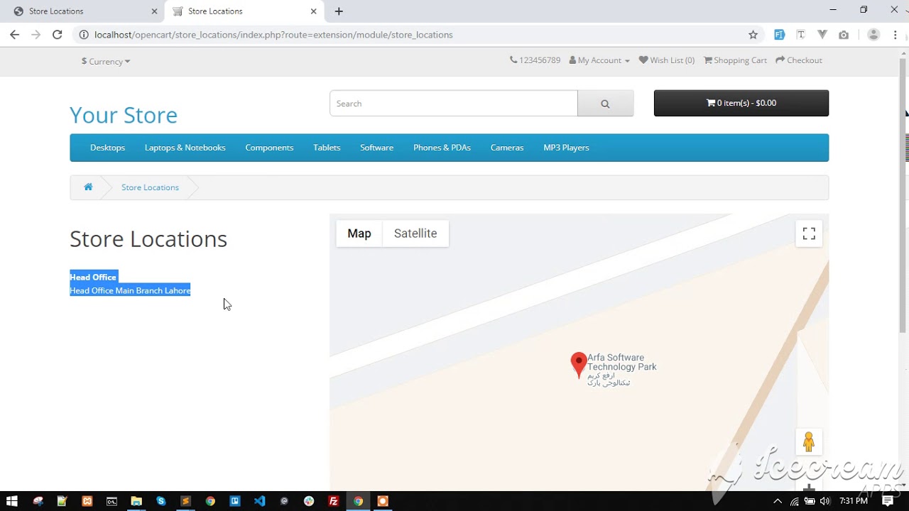Click the Your Store logo

point(124,115)
